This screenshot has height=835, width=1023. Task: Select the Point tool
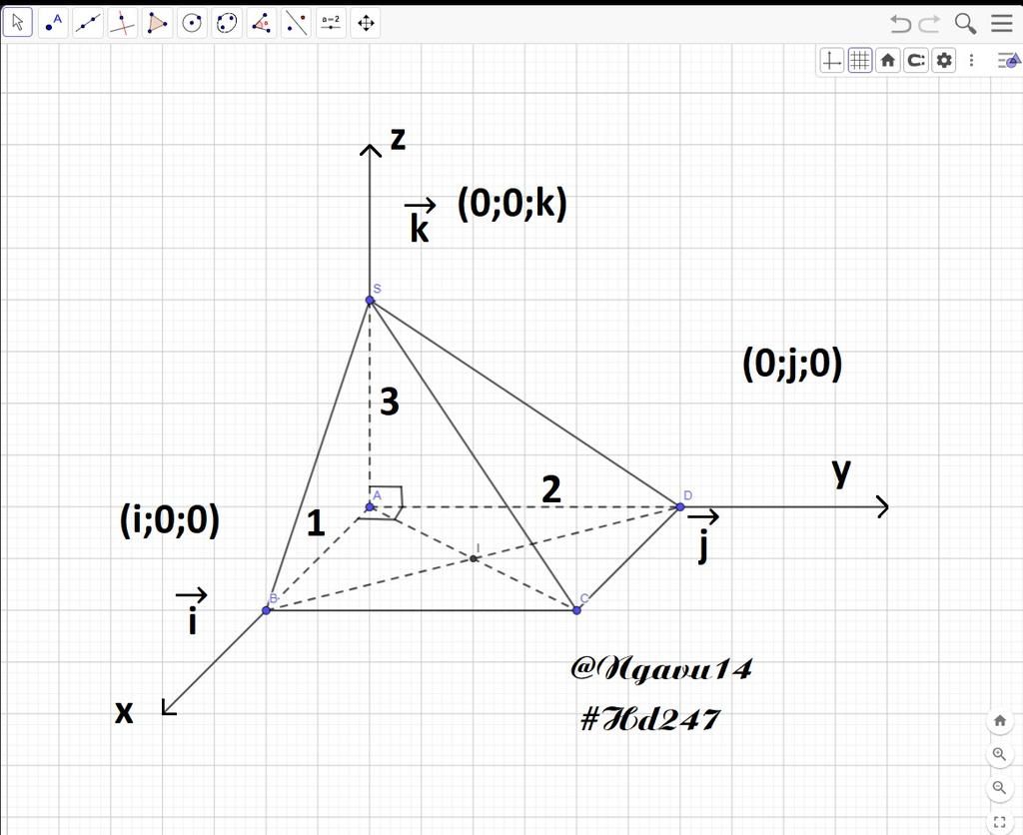click(x=54, y=24)
